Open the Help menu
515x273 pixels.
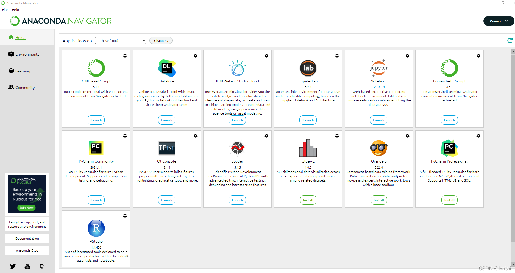(x=15, y=10)
